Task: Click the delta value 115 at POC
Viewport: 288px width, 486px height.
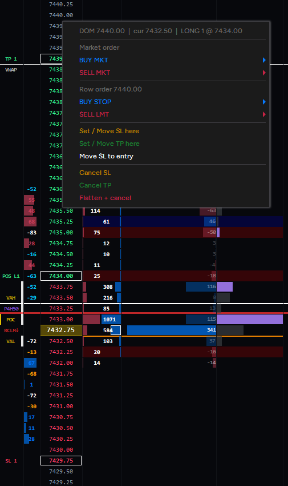Action: [x=212, y=319]
